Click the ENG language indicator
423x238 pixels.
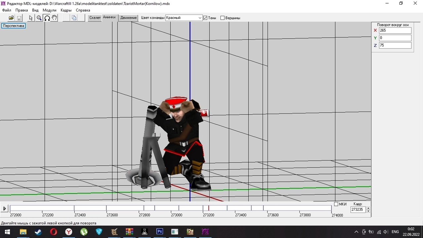(x=395, y=232)
